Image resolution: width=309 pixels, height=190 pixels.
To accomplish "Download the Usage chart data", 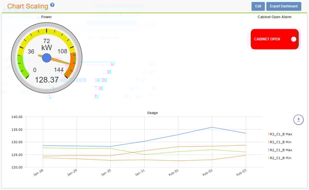I will coord(298,120).
